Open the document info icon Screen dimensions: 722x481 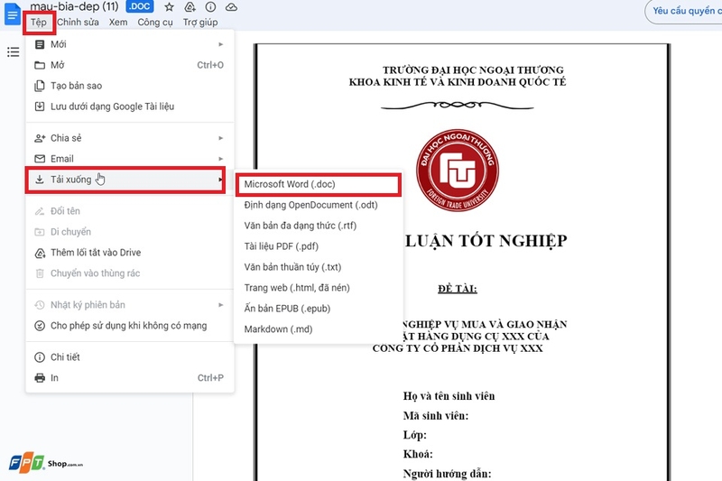pyautogui.click(x=210, y=7)
